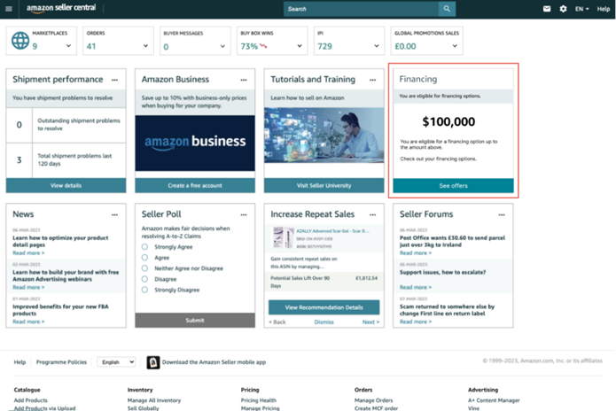Open Read more for FBA products news
The width and height of the screenshot is (616, 411).
click(28, 322)
